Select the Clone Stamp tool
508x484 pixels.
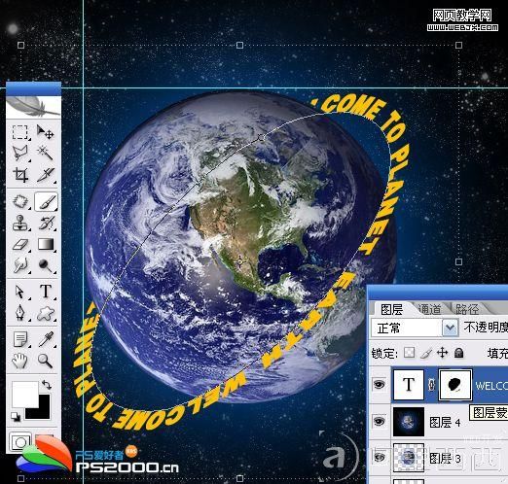(x=20, y=223)
